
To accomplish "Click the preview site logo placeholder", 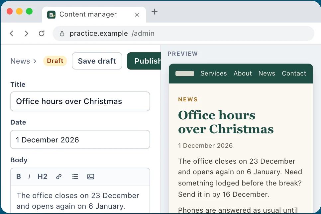I will click(x=185, y=74).
